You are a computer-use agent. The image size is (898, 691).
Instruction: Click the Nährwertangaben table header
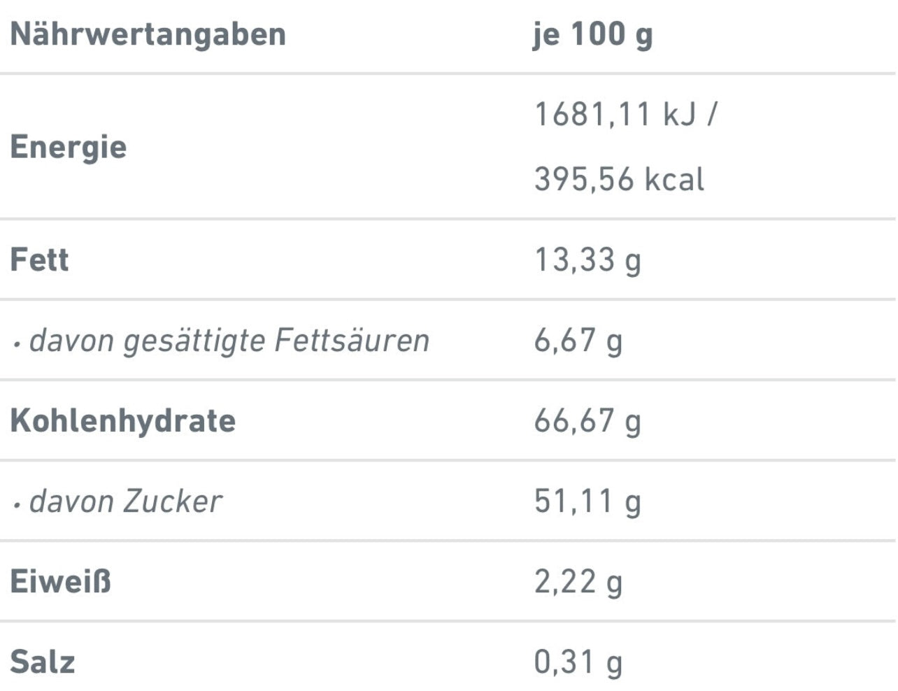click(x=148, y=35)
